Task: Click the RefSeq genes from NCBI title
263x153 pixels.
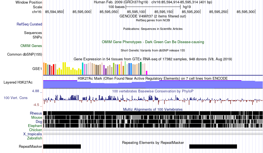Action: [x=153, y=20]
